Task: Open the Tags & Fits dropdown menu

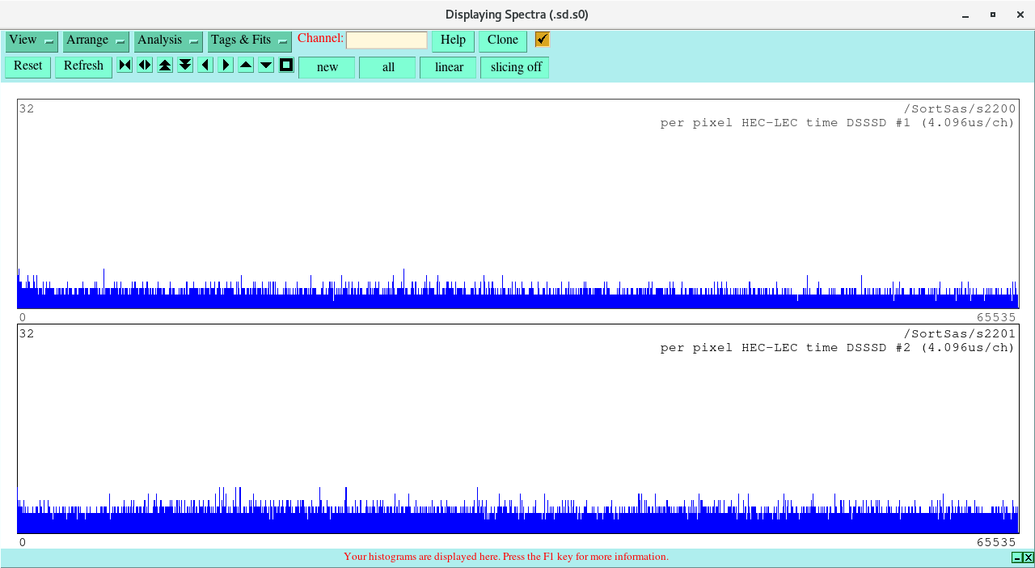Action: [x=249, y=40]
